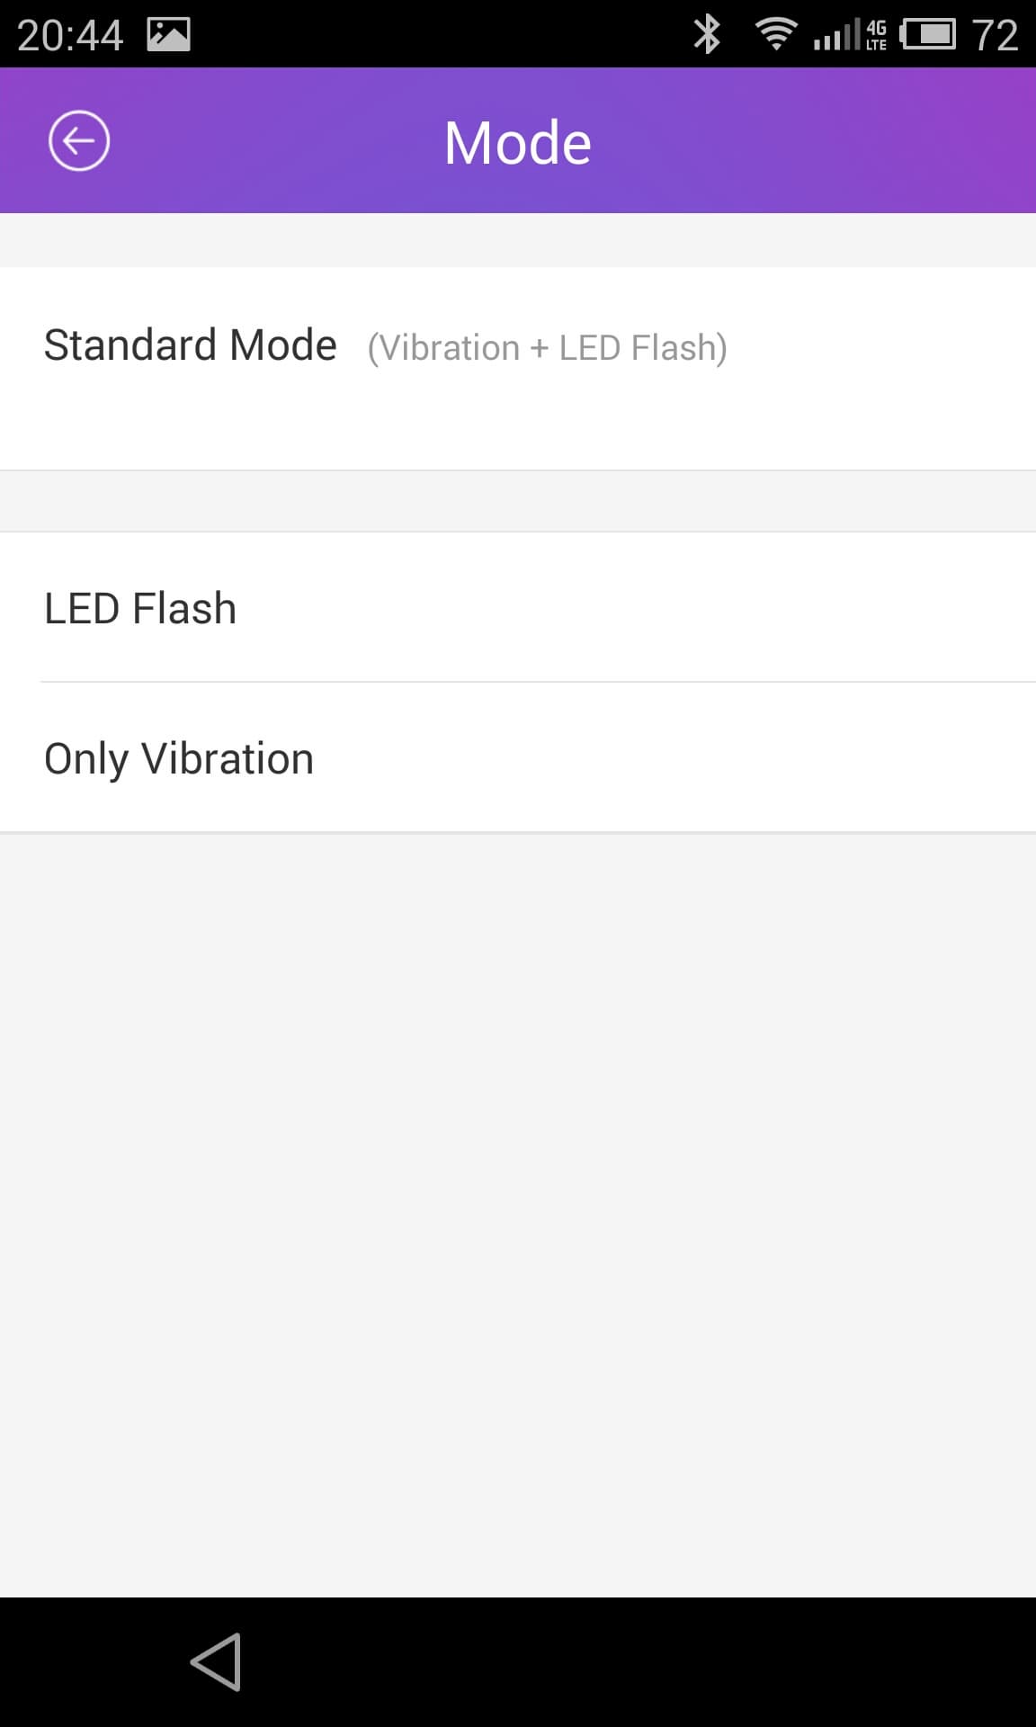The width and height of the screenshot is (1036, 1727).
Task: Choose the LED Flash mode
Action: 140,608
